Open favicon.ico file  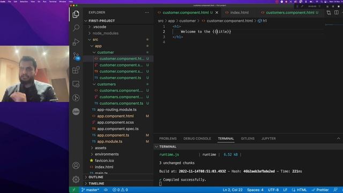coord(118,160)
